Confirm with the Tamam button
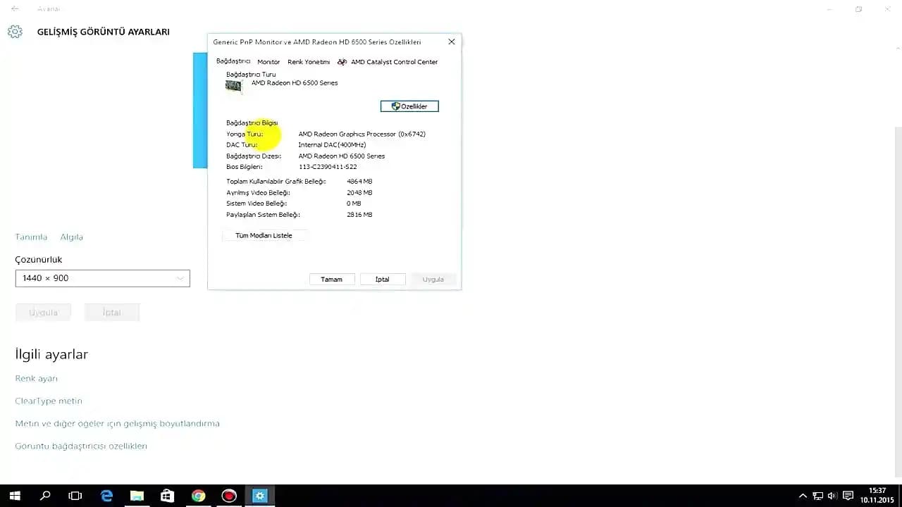The image size is (902, 507). 331,279
